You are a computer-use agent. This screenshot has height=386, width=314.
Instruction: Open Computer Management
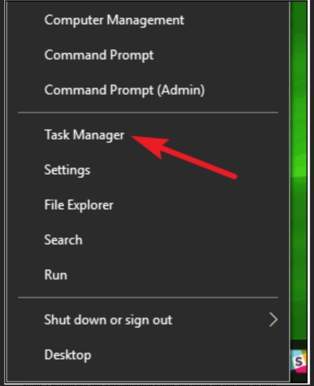pos(114,20)
